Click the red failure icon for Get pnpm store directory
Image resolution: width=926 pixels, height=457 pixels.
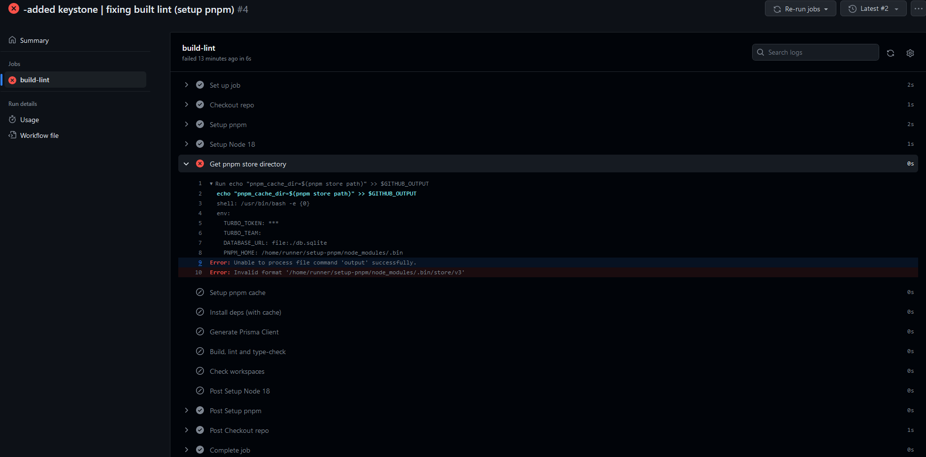point(200,163)
